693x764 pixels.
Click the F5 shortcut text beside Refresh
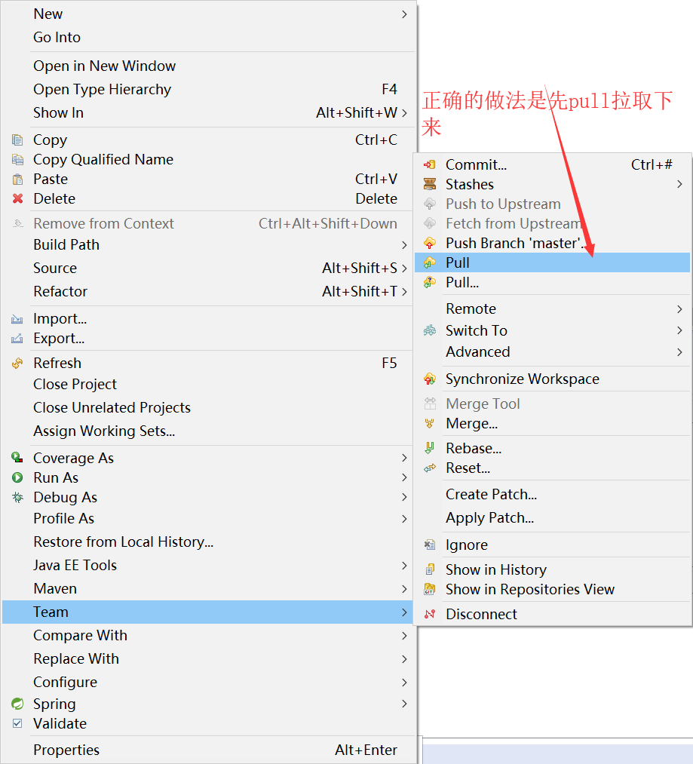(x=389, y=363)
